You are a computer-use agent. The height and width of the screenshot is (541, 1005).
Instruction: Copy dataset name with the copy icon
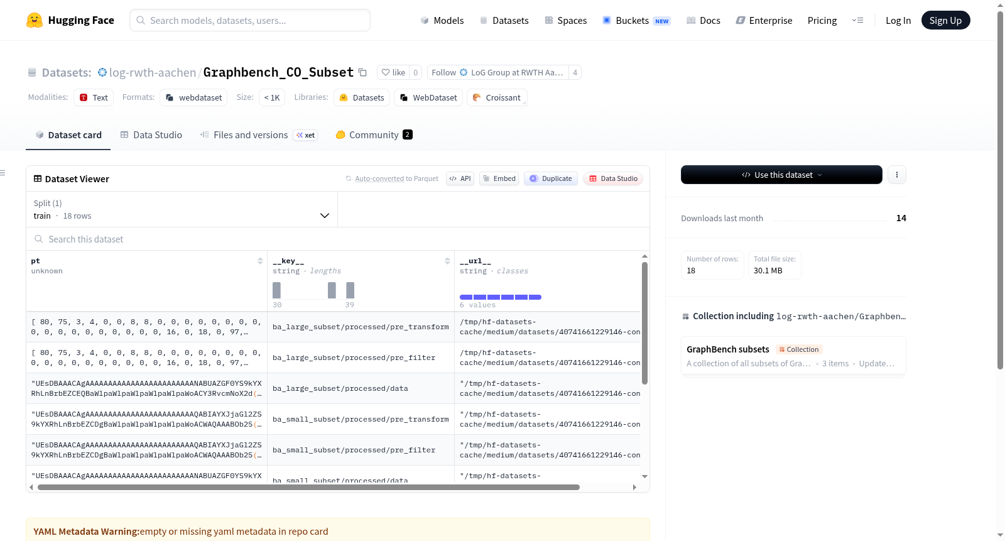[x=362, y=72]
